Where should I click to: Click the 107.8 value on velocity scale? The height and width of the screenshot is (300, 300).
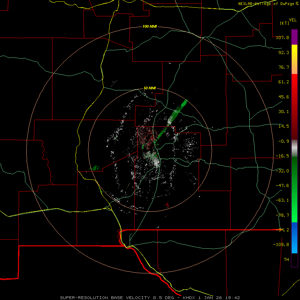[282, 37]
